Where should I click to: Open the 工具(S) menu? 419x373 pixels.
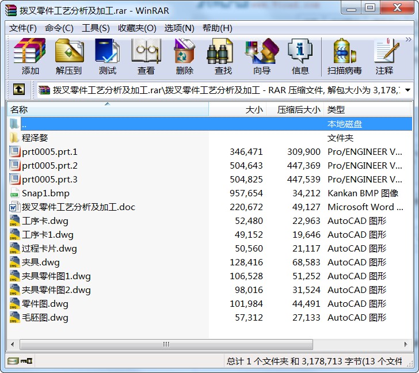click(96, 28)
